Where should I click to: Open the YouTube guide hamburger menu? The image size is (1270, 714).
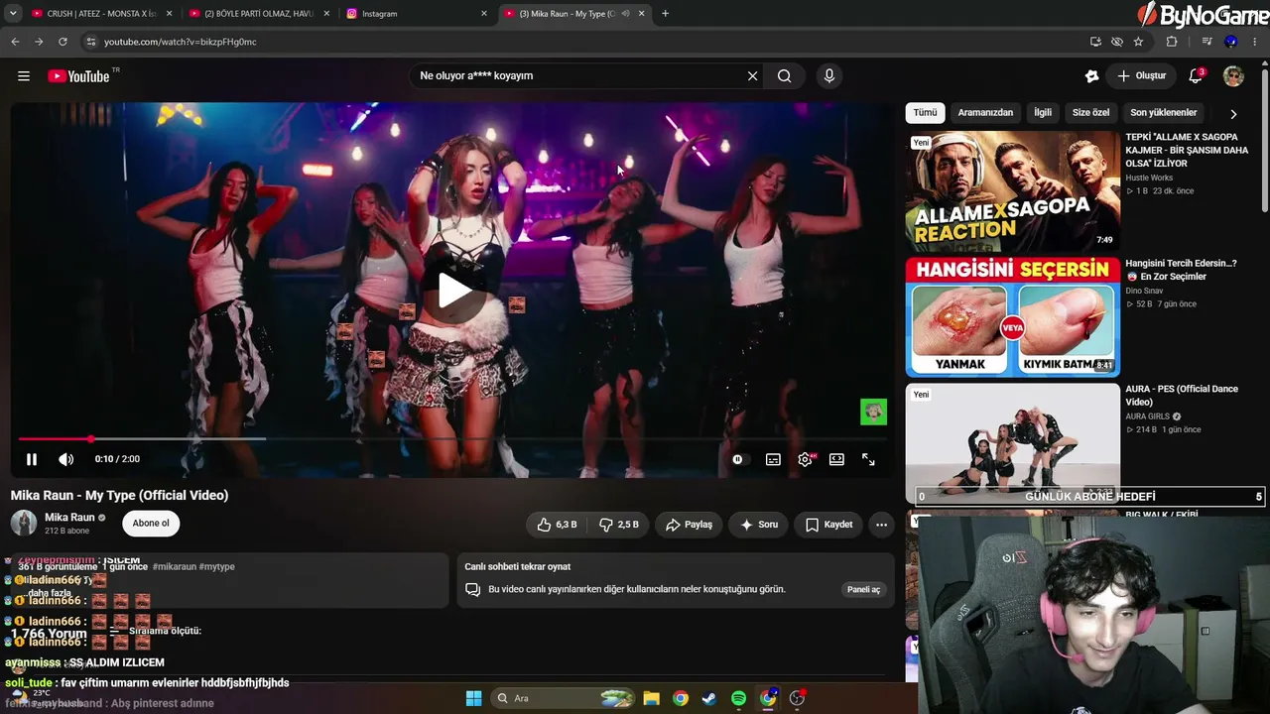click(24, 76)
